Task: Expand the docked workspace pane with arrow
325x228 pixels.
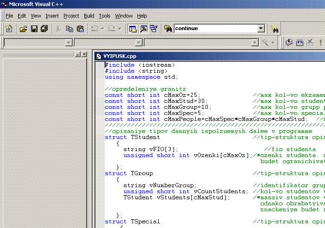Action: click(77, 54)
